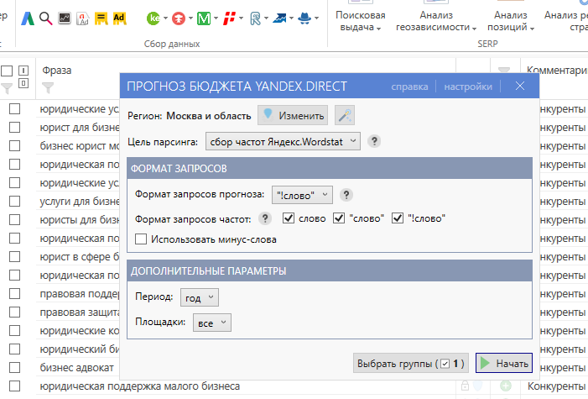Viewport: 588px width, 399px height.
Task: Uncheck the unquoted слово frequency format
Action: [x=289, y=218]
